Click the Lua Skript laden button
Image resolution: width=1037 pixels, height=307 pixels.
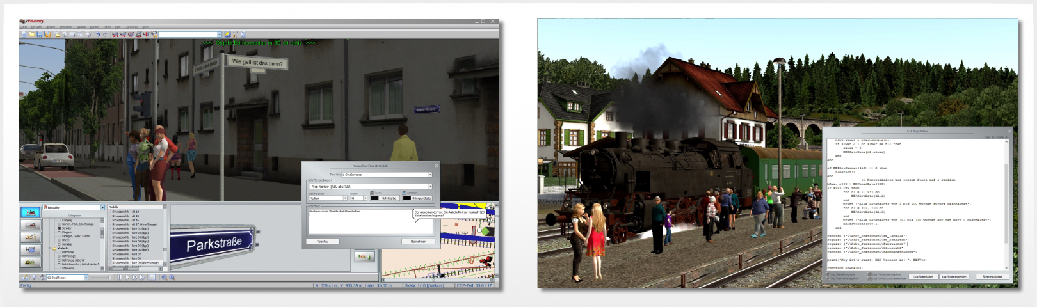[x=923, y=277]
